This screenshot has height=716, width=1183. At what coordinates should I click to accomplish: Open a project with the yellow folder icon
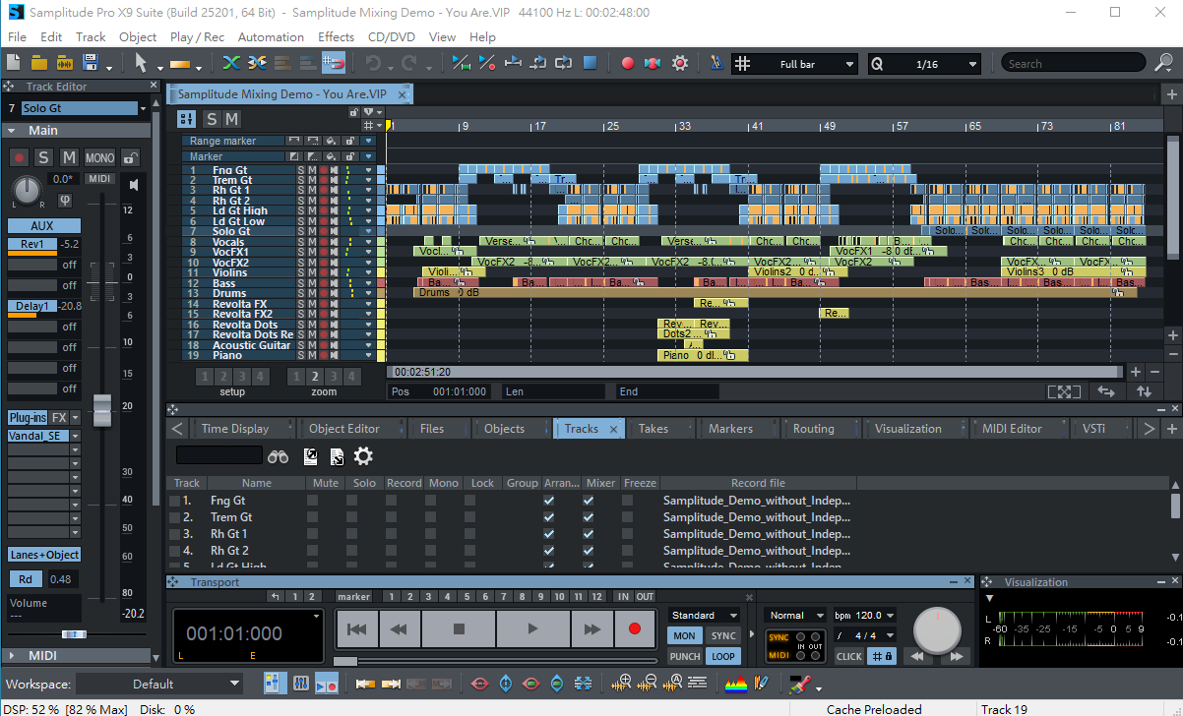click(39, 63)
